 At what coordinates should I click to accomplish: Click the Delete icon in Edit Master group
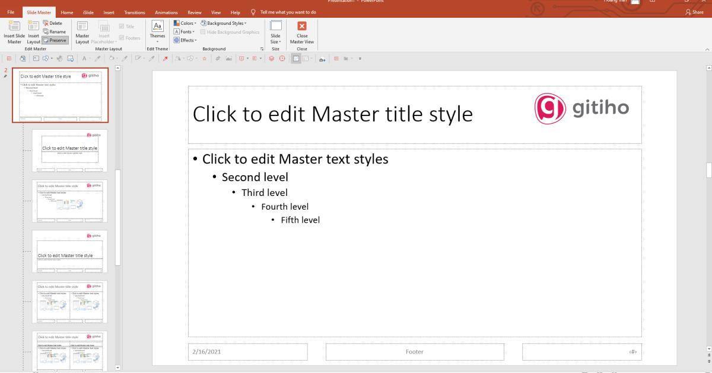tap(53, 22)
